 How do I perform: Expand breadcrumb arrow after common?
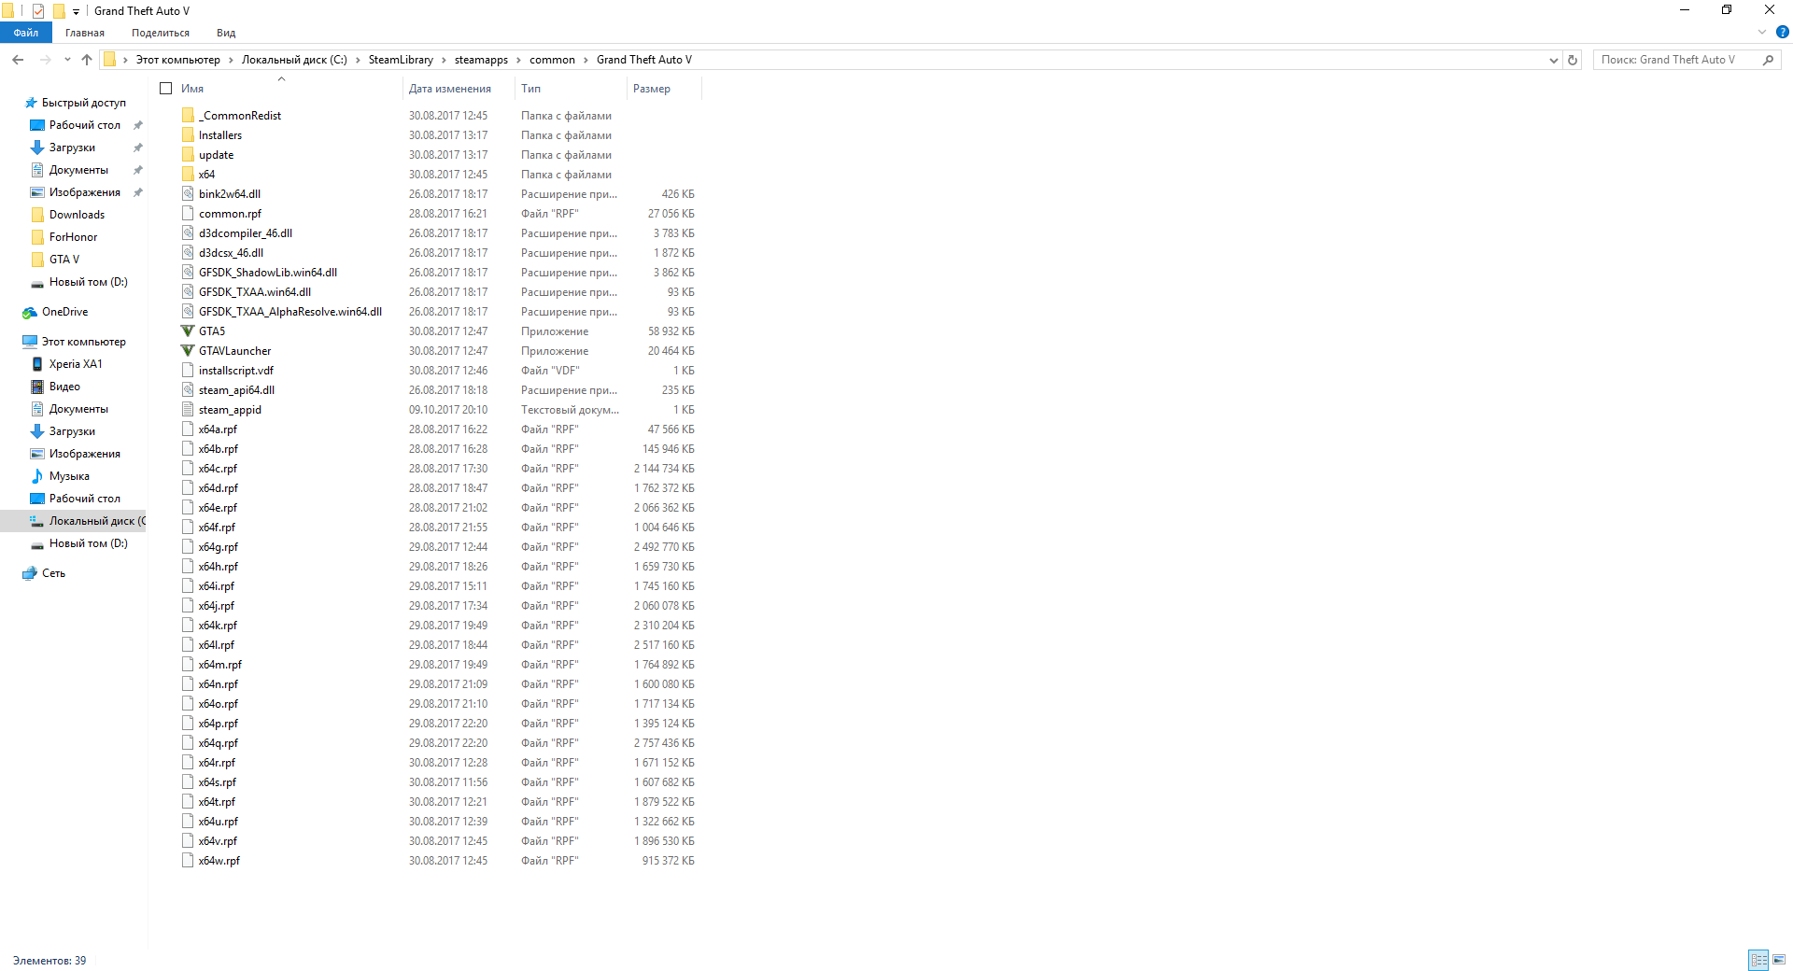click(x=586, y=60)
